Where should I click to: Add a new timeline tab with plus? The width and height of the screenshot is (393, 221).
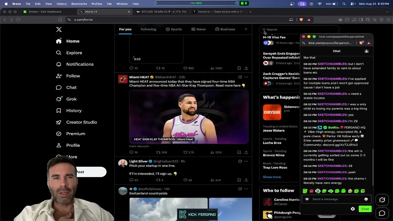point(246,29)
